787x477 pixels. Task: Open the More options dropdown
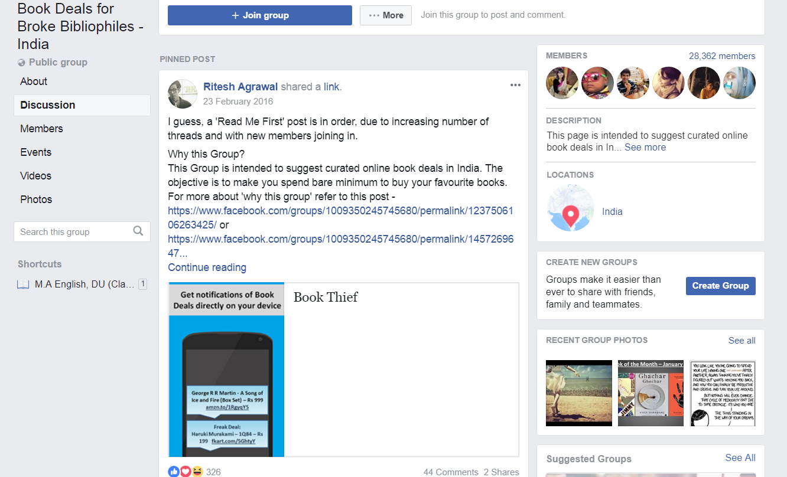[x=386, y=15]
